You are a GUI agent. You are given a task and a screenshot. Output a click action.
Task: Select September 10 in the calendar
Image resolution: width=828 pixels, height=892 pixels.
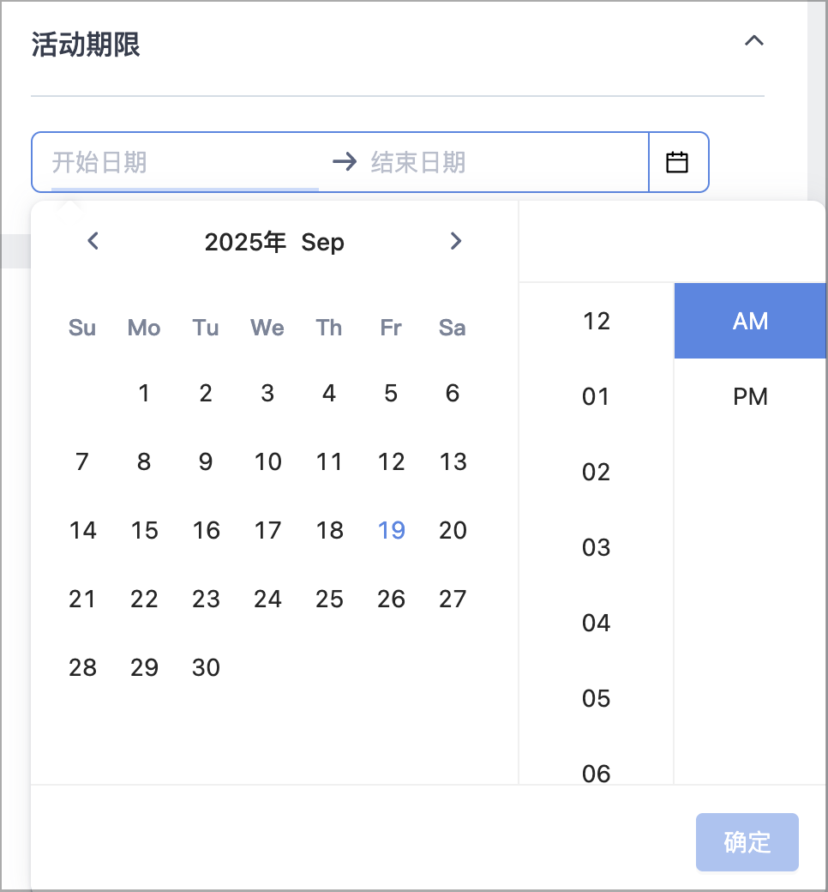coord(267,461)
